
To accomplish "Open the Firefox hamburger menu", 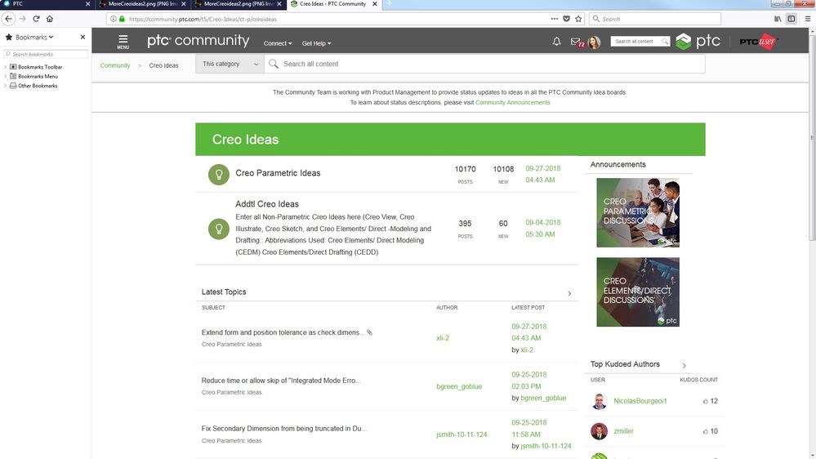I will [808, 19].
